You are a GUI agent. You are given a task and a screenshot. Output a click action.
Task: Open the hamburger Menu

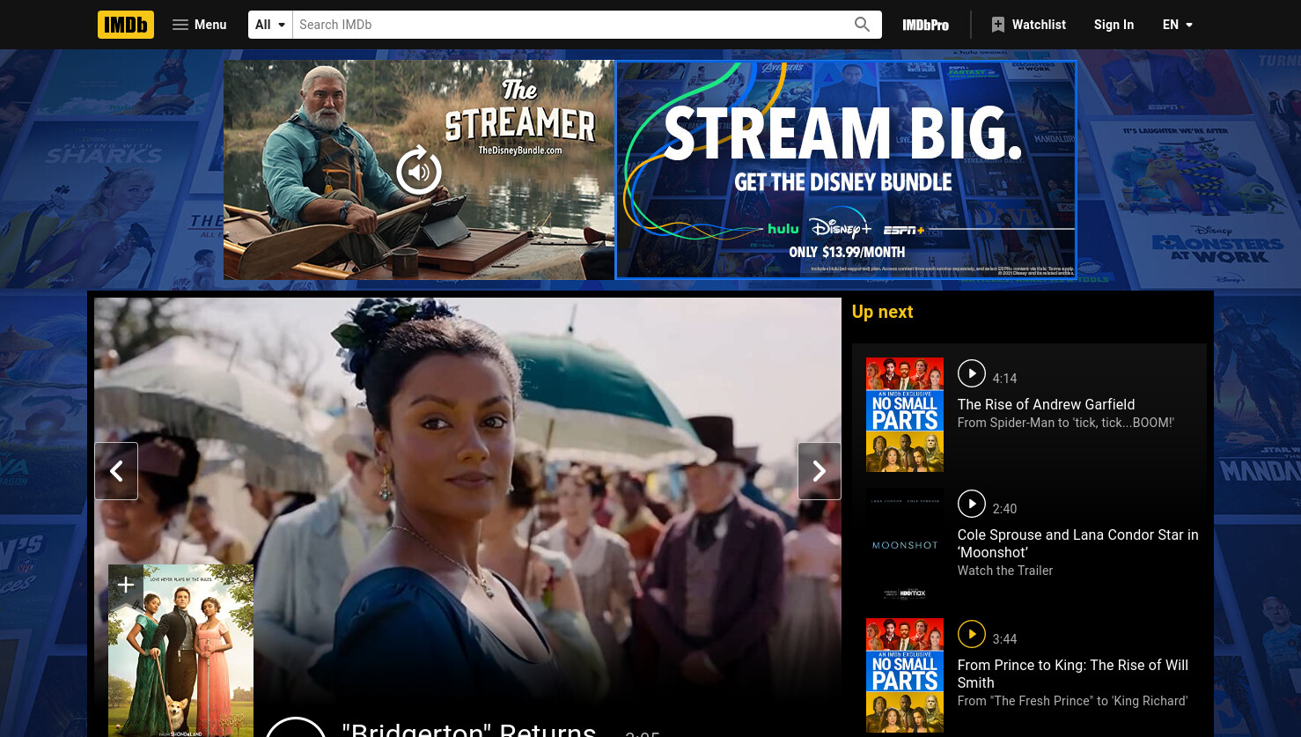200,25
